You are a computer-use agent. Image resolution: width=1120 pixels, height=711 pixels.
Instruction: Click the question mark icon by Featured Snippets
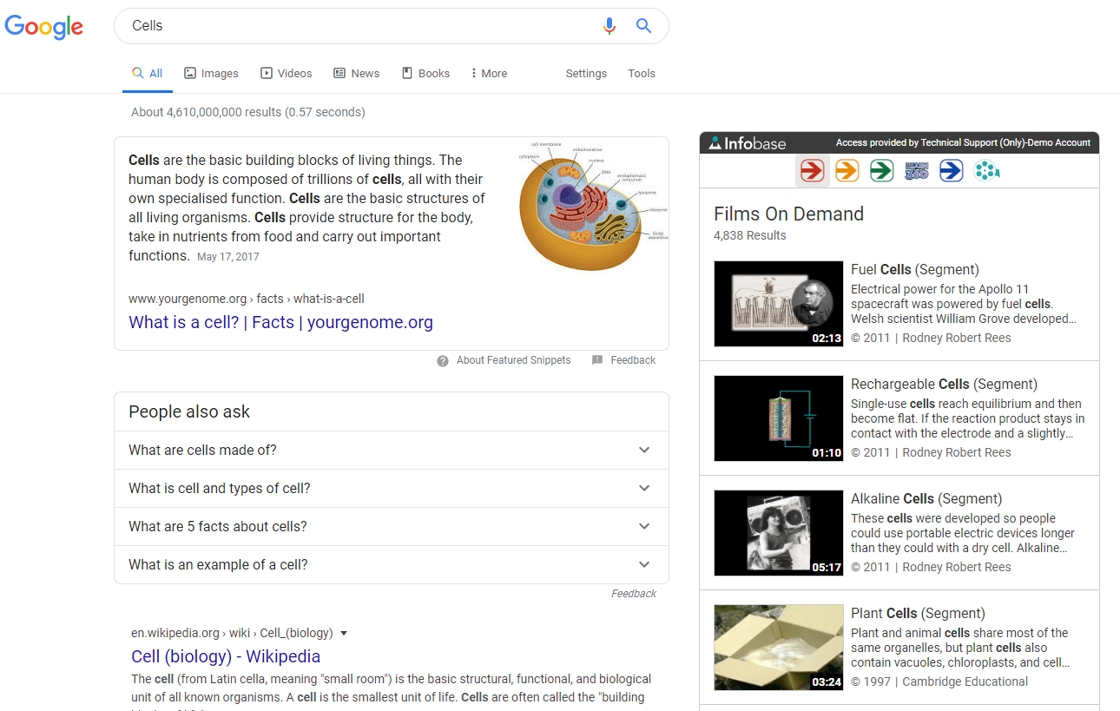(x=443, y=360)
